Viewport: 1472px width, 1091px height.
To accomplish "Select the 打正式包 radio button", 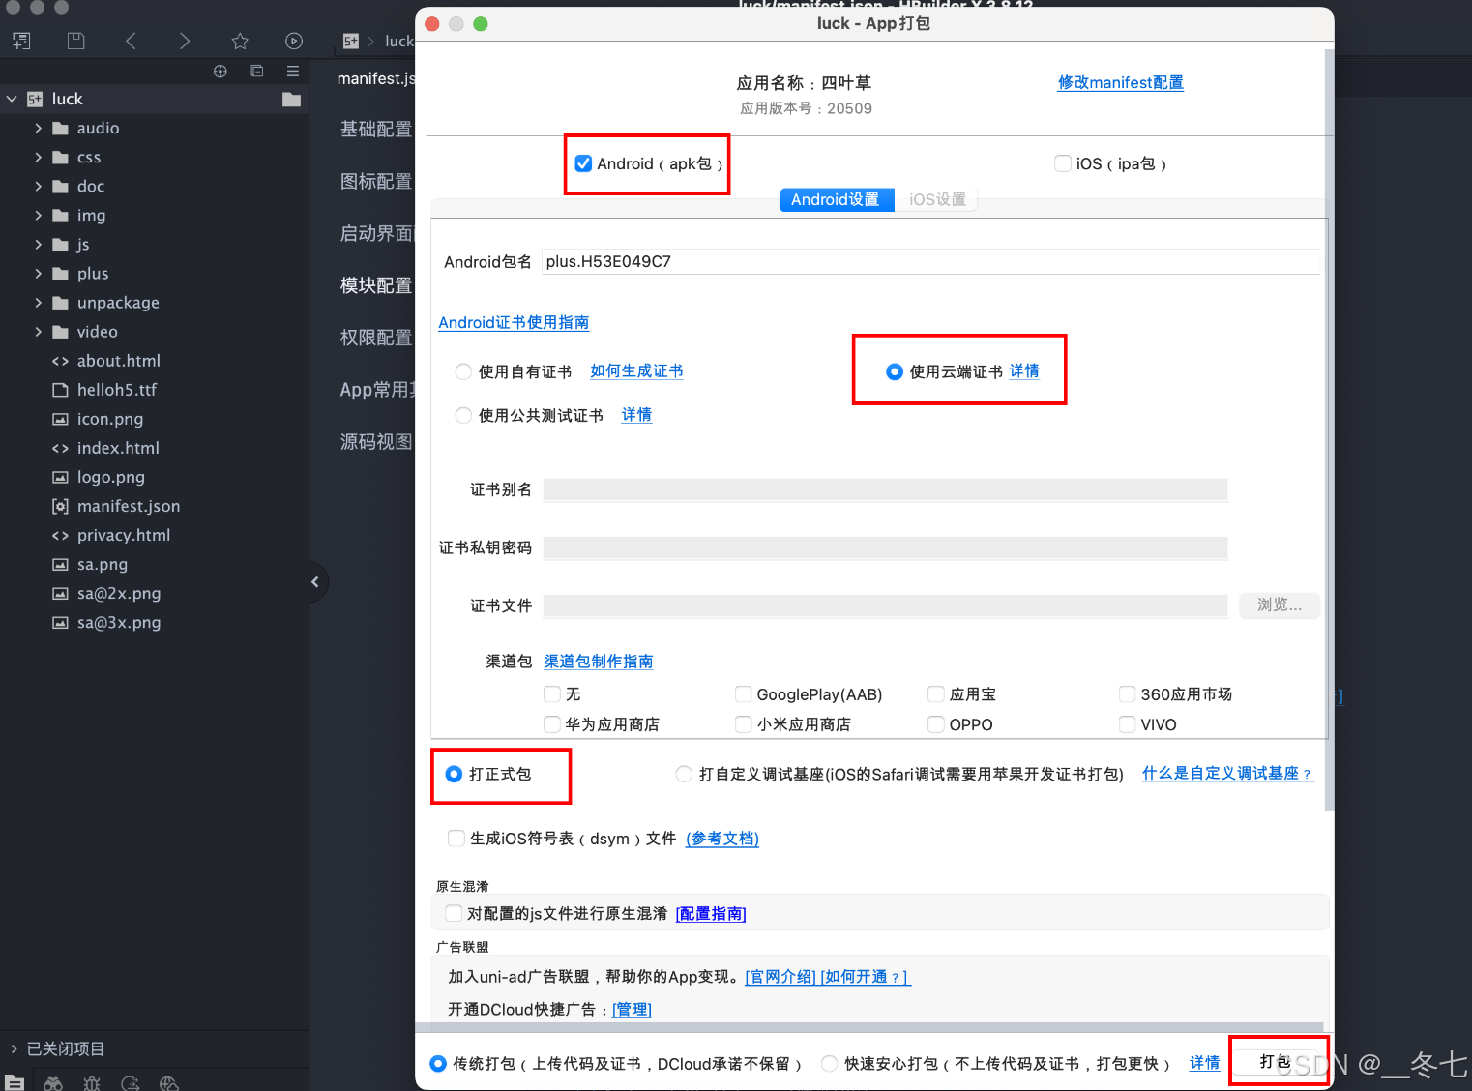I will coord(454,774).
